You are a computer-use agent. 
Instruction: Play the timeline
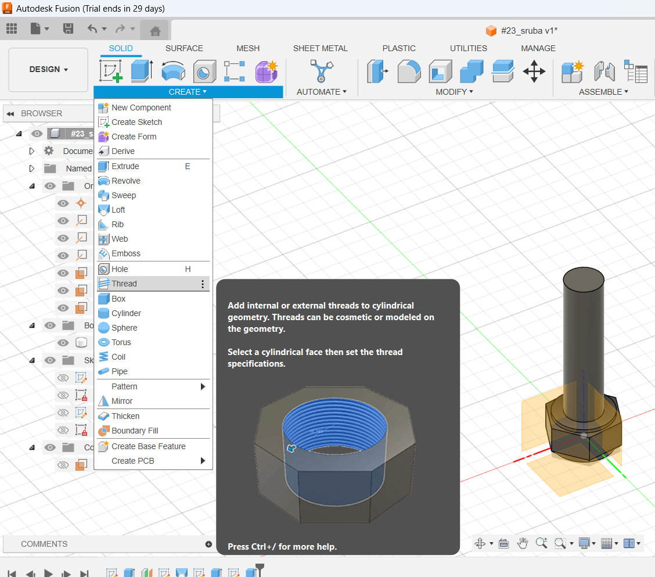(x=48, y=574)
